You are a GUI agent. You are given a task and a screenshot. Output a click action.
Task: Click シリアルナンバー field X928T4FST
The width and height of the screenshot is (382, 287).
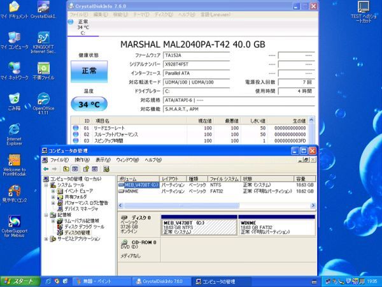(196, 64)
